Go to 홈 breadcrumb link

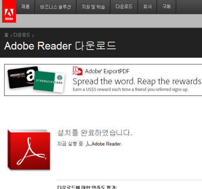tap(6, 35)
